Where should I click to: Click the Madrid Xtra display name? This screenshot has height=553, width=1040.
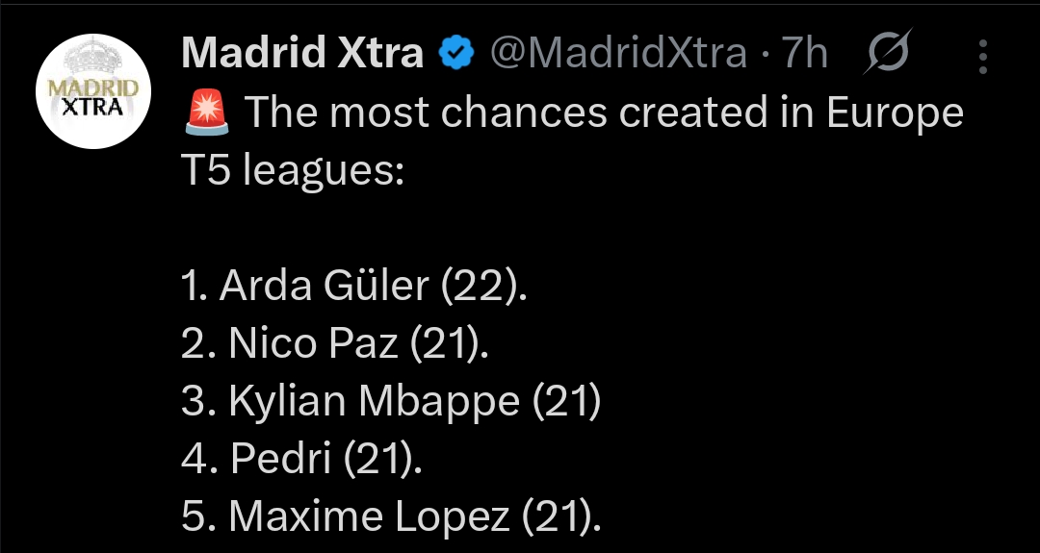point(302,54)
